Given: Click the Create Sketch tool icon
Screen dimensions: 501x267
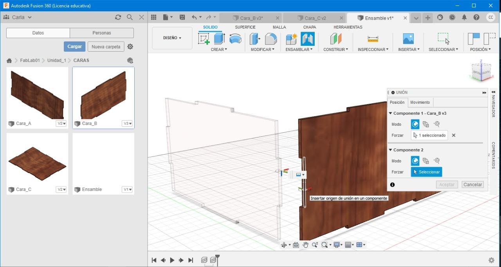Looking at the screenshot, I should pyautogui.click(x=204, y=39).
